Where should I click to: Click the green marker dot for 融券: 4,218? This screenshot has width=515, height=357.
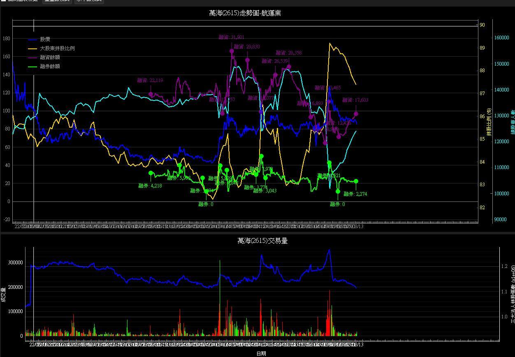(151, 173)
